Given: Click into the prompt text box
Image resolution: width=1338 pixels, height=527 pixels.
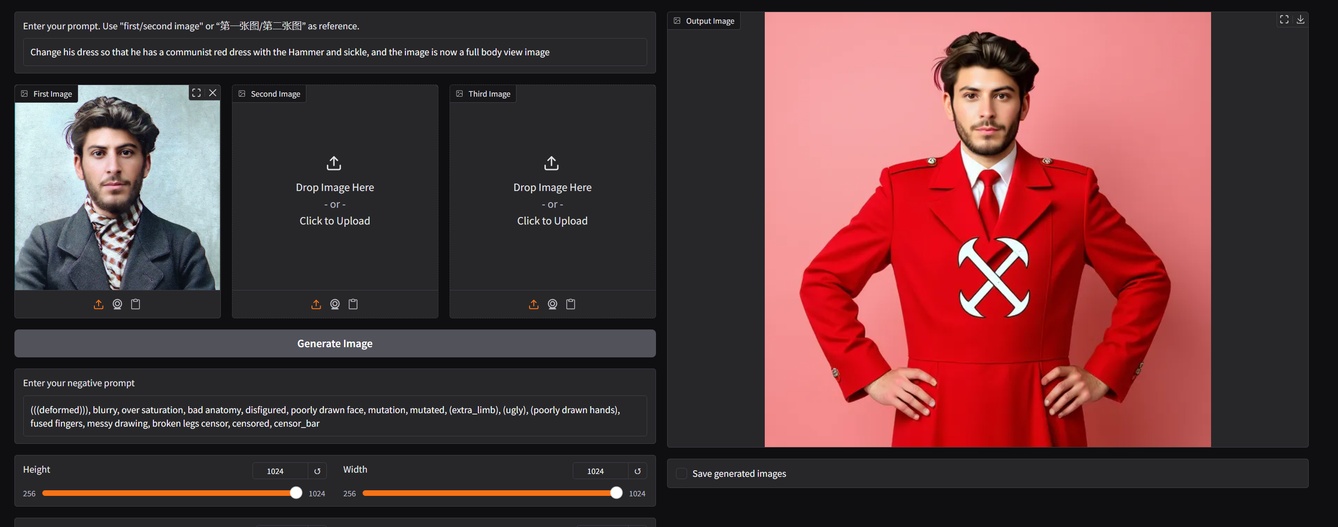Looking at the screenshot, I should click(335, 52).
